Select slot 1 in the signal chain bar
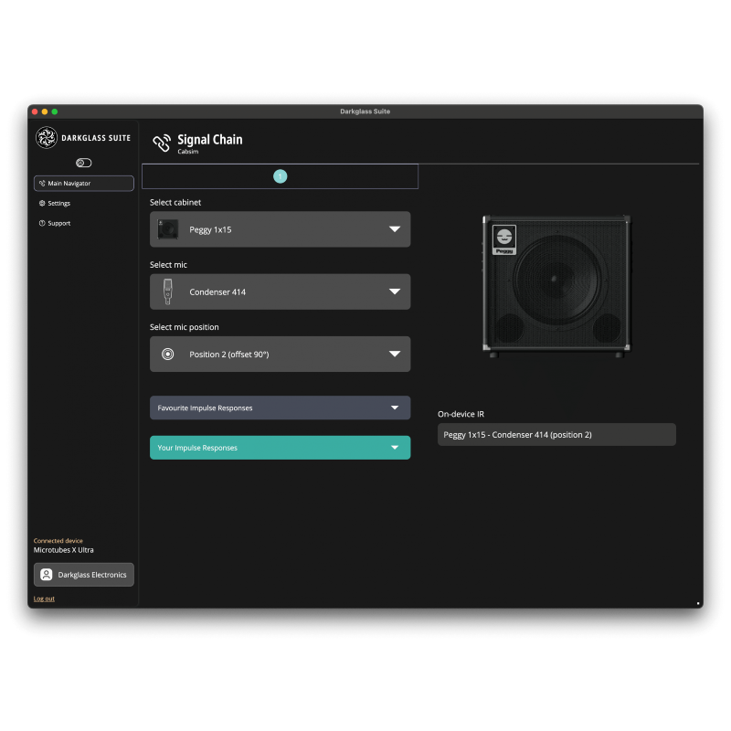 pyautogui.click(x=281, y=176)
